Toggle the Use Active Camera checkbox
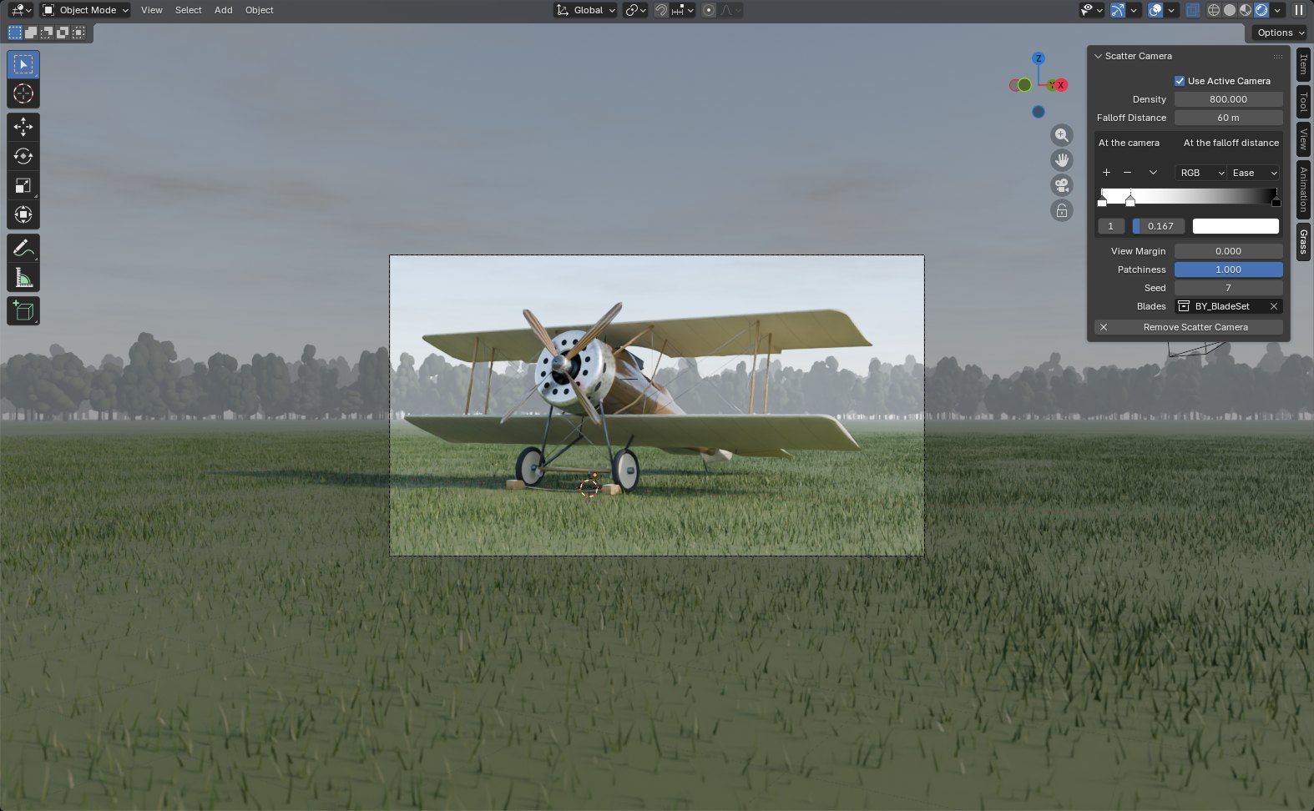The height and width of the screenshot is (811, 1314). click(1180, 81)
